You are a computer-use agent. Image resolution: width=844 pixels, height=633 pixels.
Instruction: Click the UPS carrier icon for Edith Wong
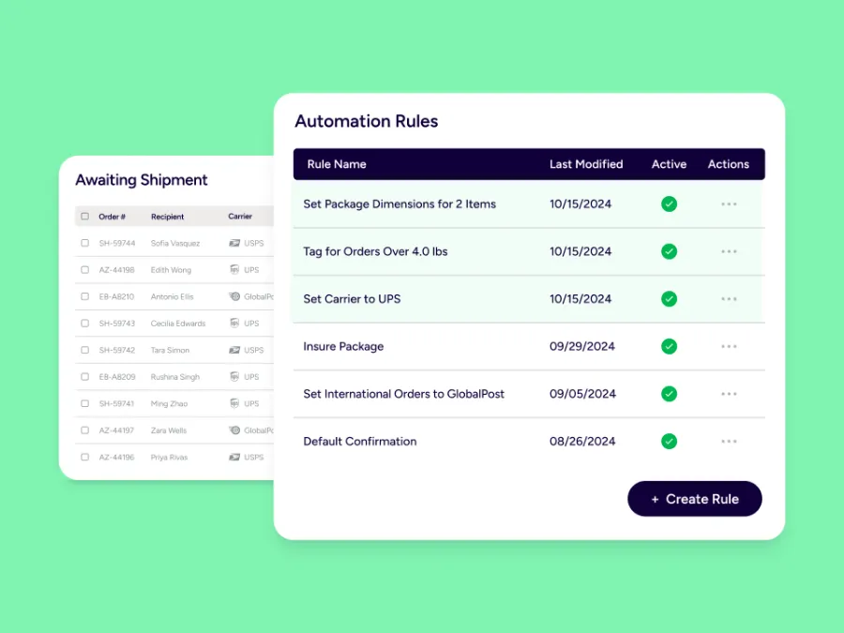coord(234,270)
